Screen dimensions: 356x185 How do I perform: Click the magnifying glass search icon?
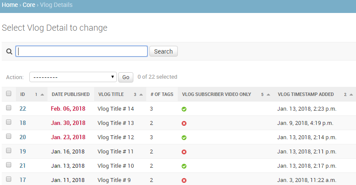coord(9,51)
